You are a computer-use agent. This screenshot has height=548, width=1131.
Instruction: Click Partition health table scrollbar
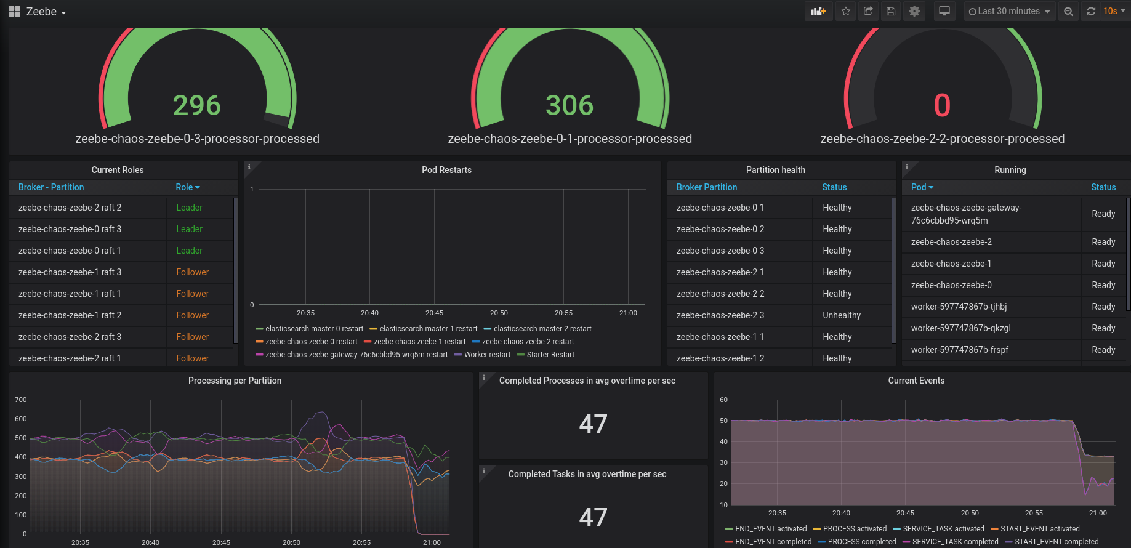(894, 270)
